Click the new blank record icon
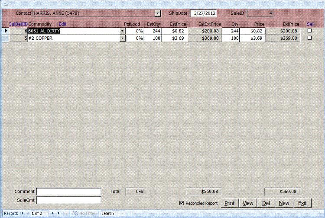This screenshot has height=218, width=325. tap(65, 213)
